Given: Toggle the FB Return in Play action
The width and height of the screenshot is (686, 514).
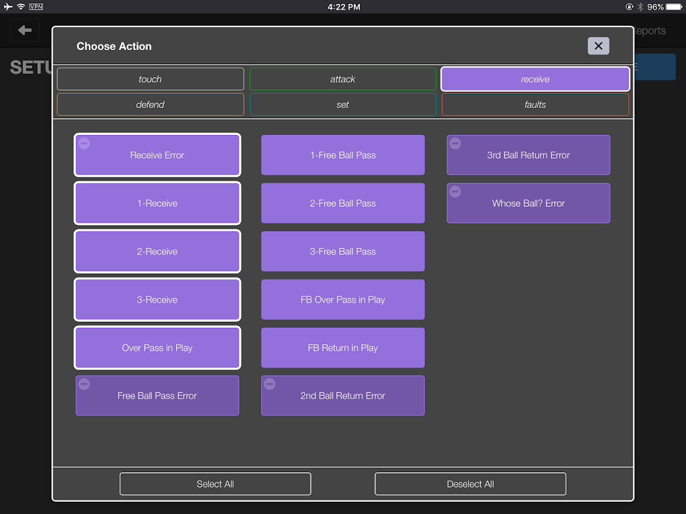Looking at the screenshot, I should pyautogui.click(x=343, y=348).
